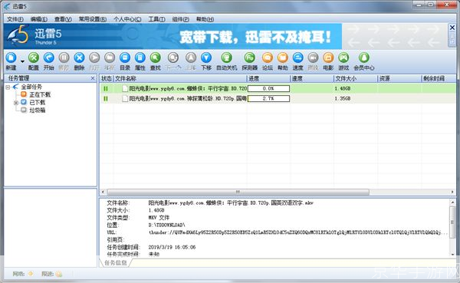Open 游戏 games toolbar icon
Screen dimensions: 460x283
coord(343,58)
